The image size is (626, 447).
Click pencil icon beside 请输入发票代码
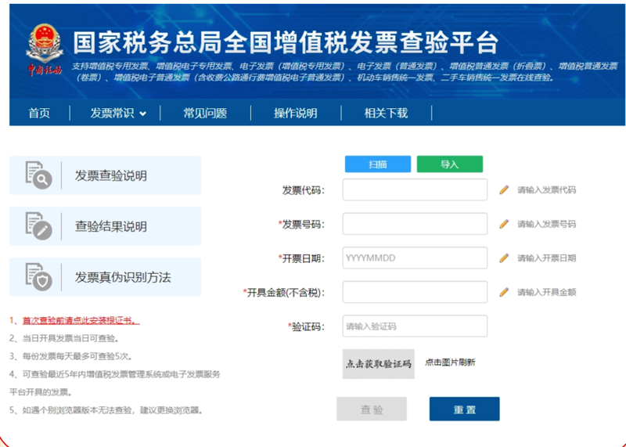pyautogui.click(x=504, y=189)
